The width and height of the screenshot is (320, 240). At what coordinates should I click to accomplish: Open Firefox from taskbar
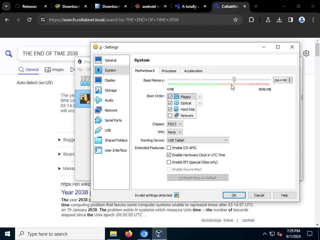(x=128, y=234)
